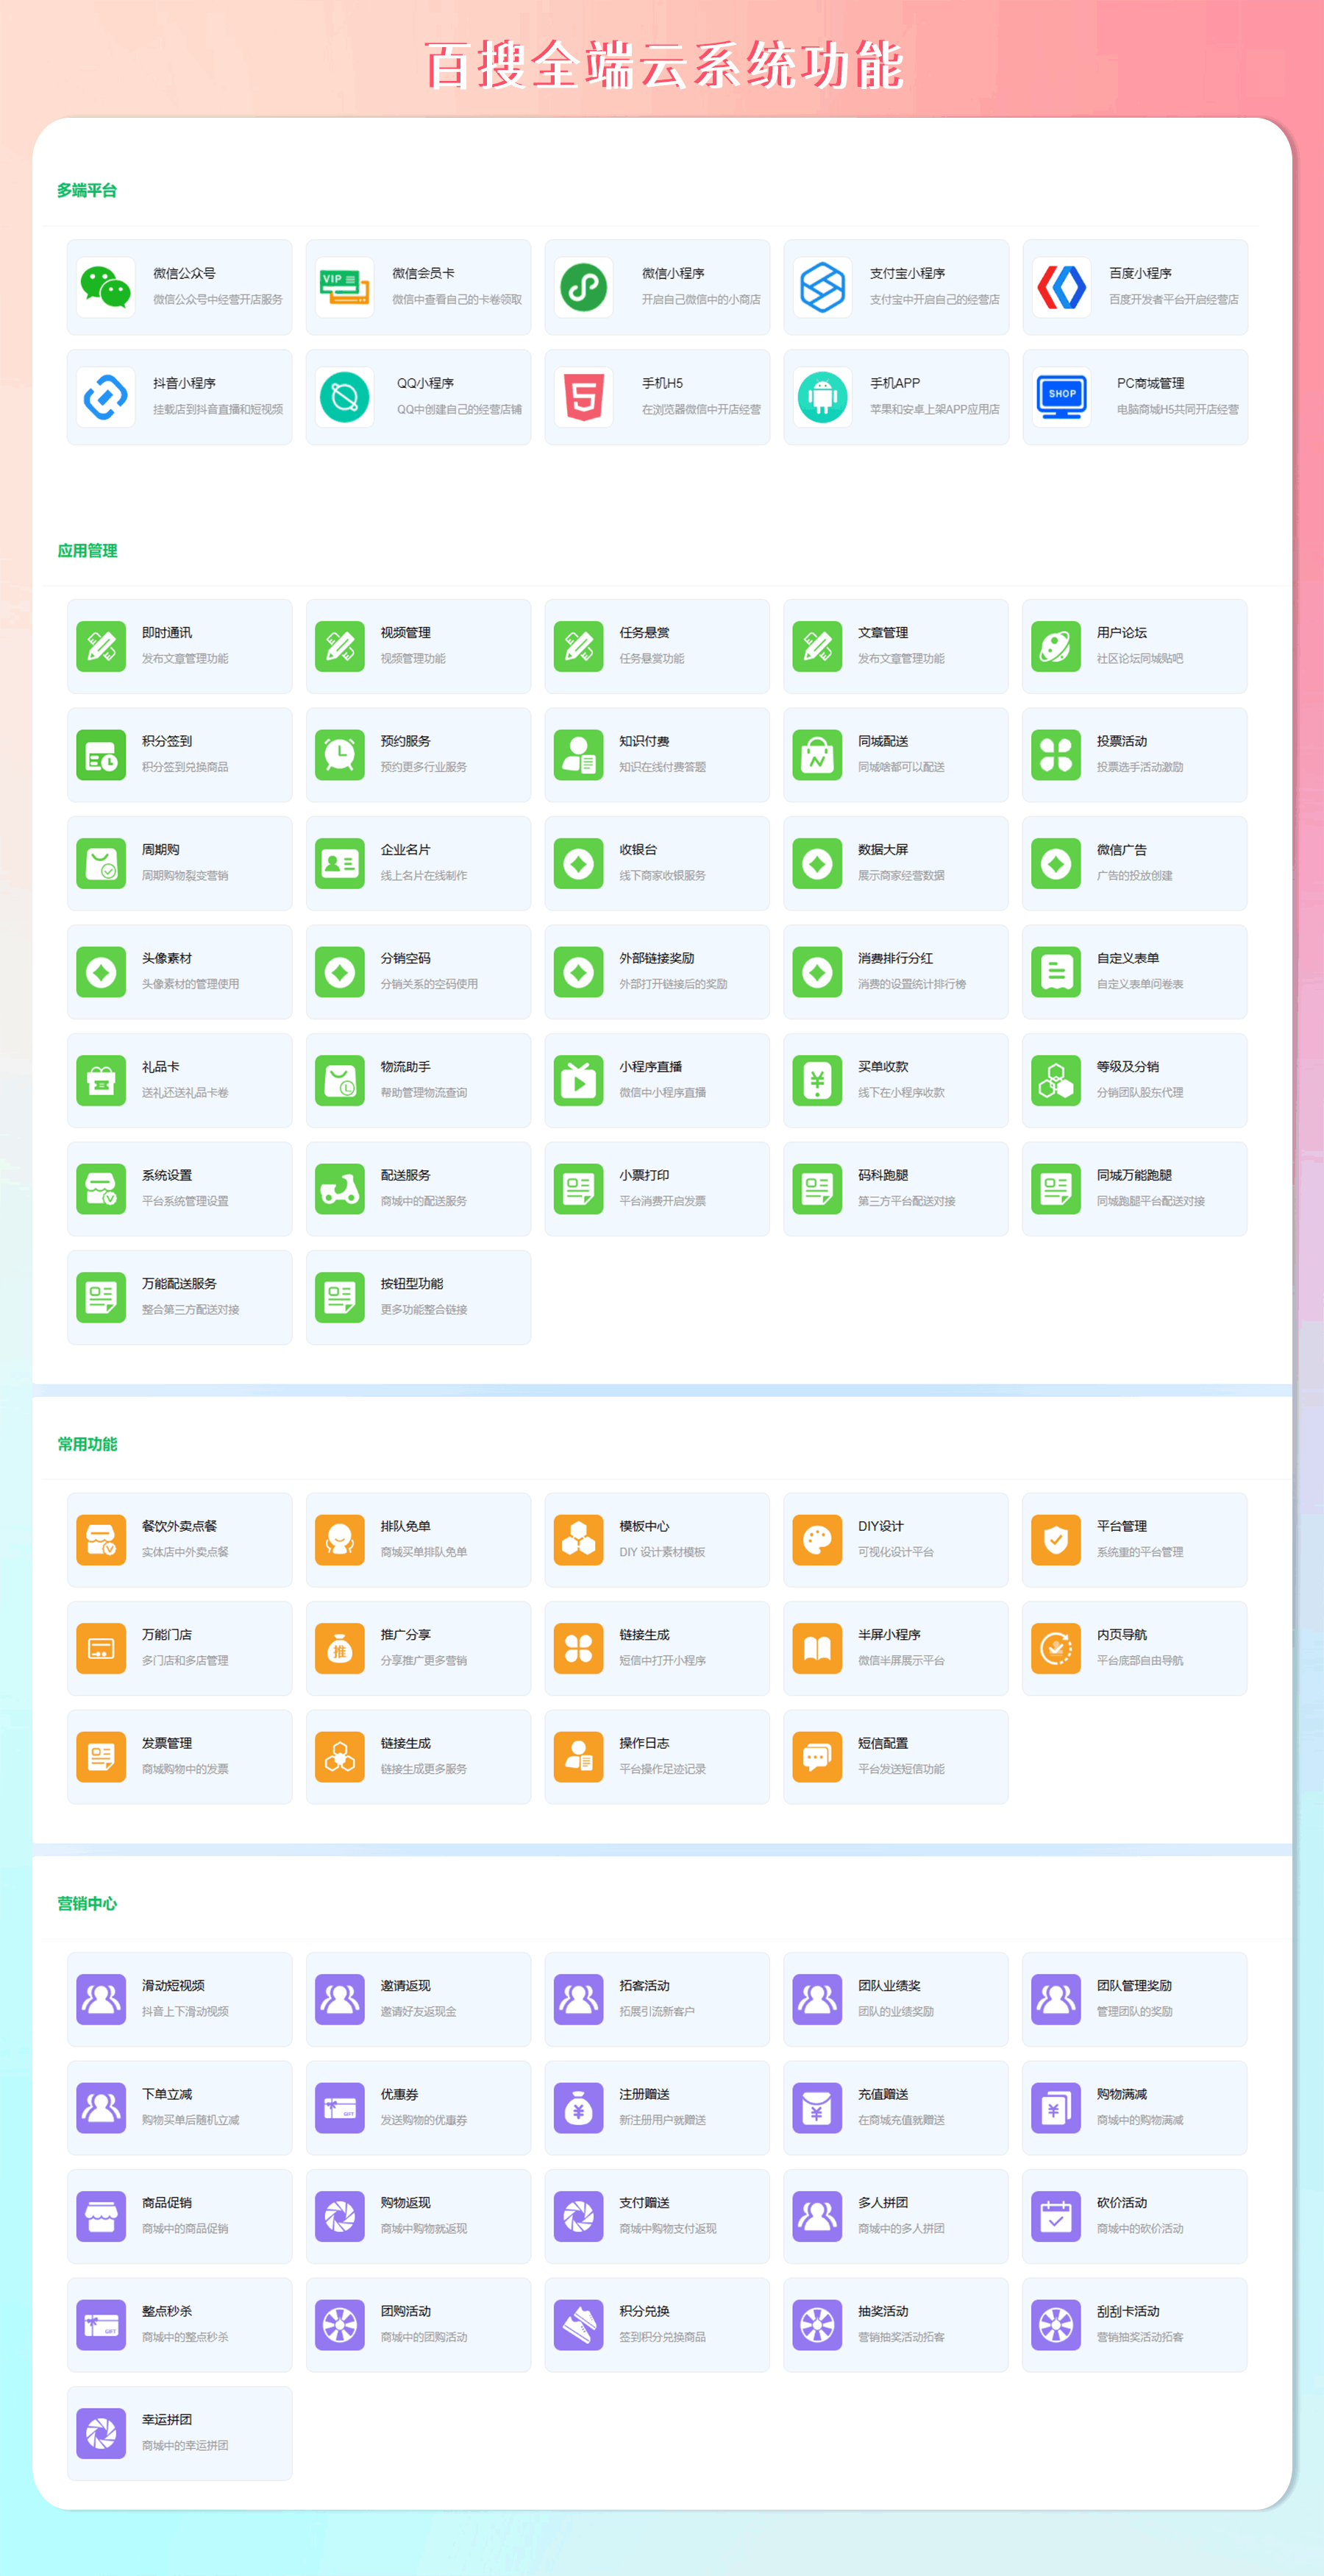Open the 模板中心 card title
The height and width of the screenshot is (2576, 1324).
point(644,1526)
